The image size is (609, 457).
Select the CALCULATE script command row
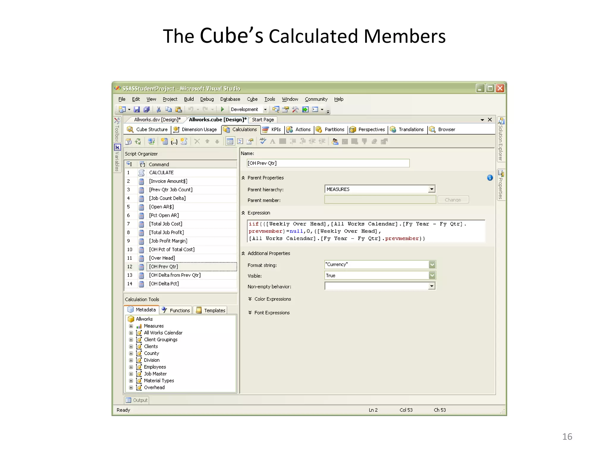click(x=181, y=173)
